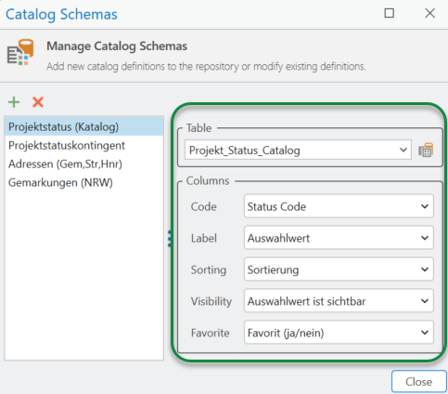This screenshot has height=394, width=448.
Task: Open Favorite dropdown showing Favorit (ja/nein)
Action: click(x=339, y=333)
